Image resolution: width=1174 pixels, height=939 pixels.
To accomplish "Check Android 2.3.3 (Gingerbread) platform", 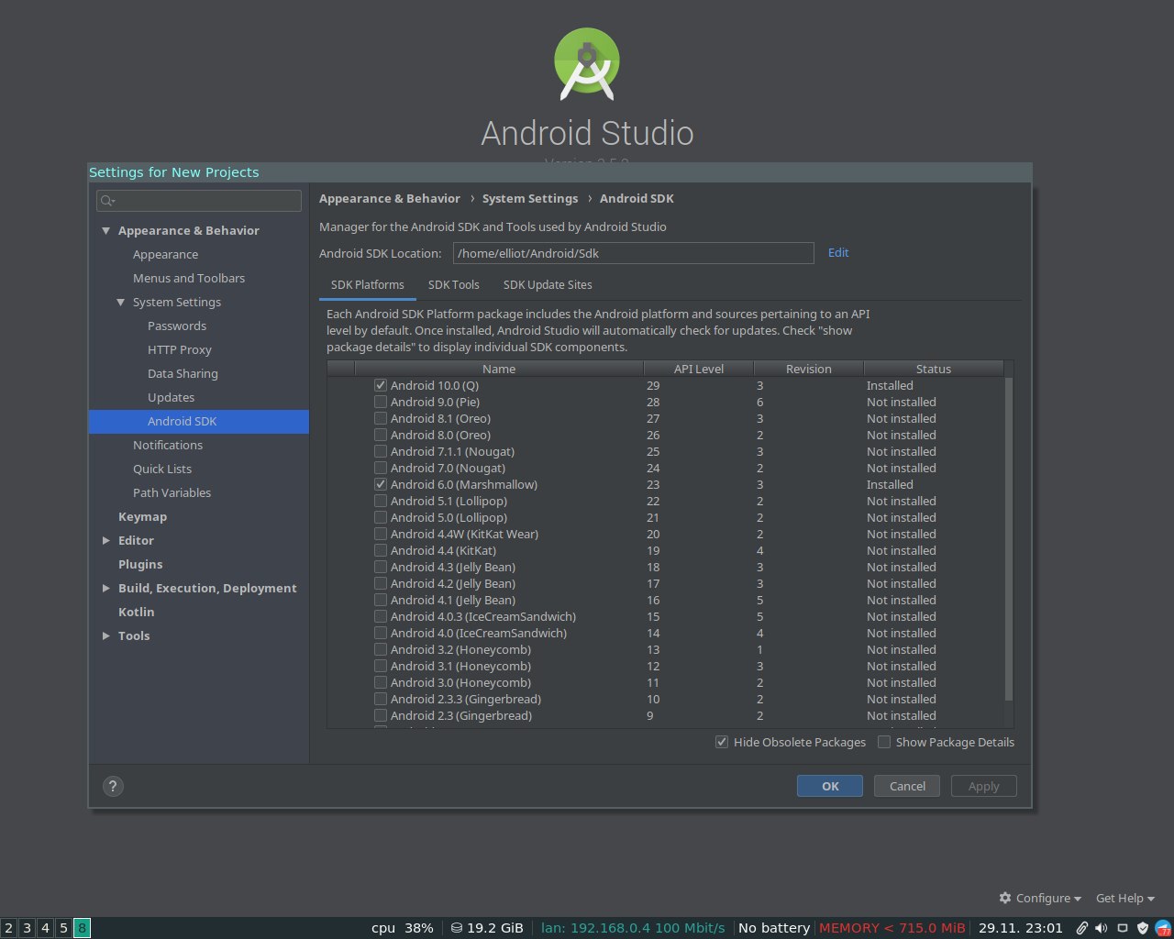I will coord(381,700).
